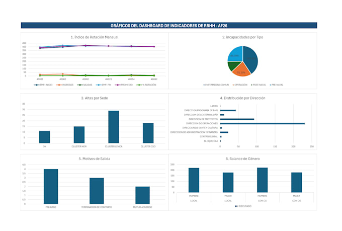Select the light blue pie slice
The height and width of the screenshot is (231, 342).
pyautogui.click(x=235, y=54)
